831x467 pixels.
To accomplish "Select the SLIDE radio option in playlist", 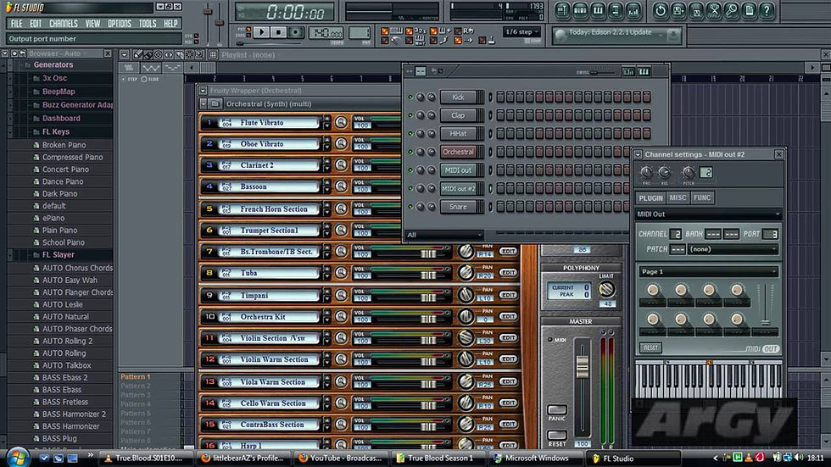I will pos(144,79).
